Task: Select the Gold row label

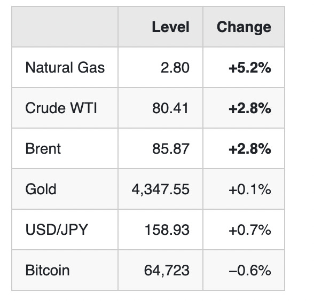Action: coord(41,189)
